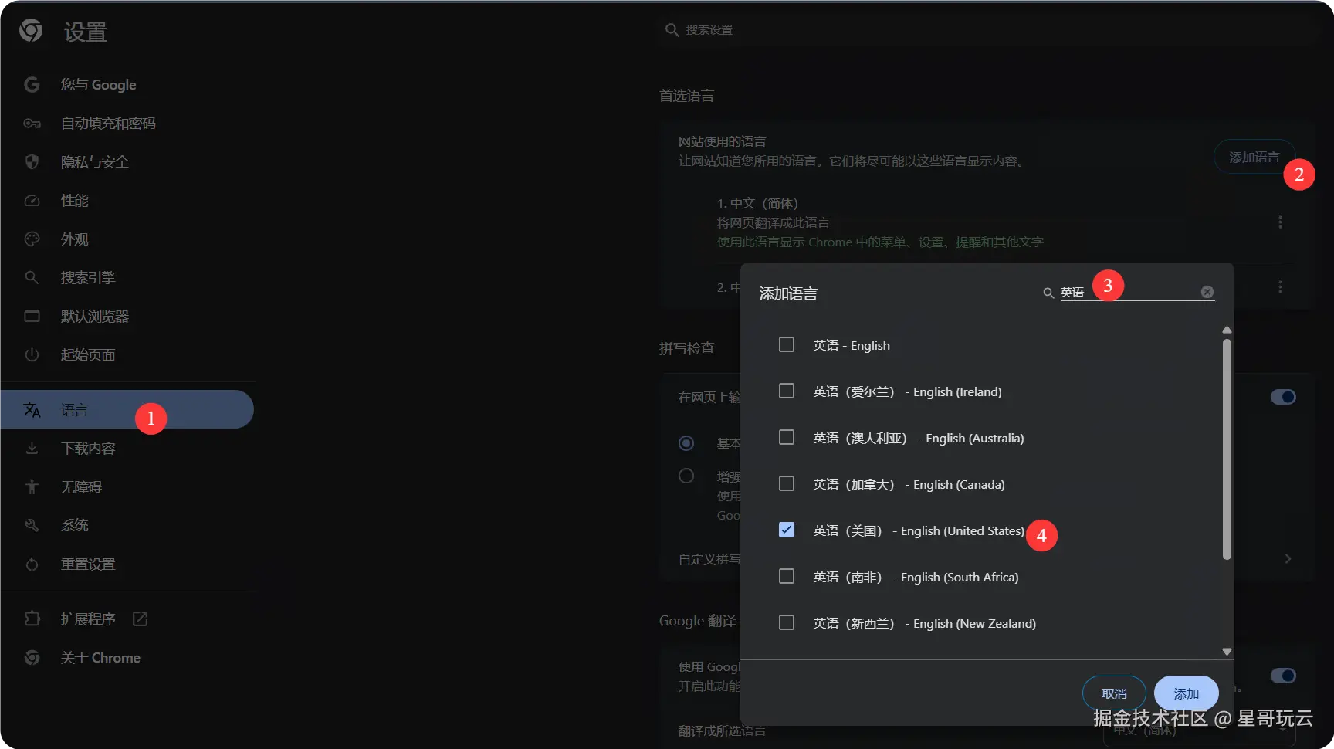1334x749 pixels.
Task: Click the Google G icon in sidebar
Action: 32,85
